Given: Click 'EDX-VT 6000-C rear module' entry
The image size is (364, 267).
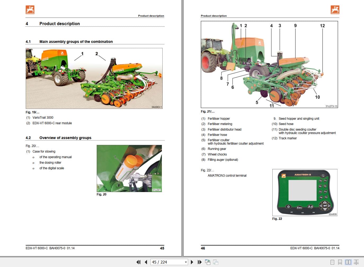Looking at the screenshot, I should (52, 123).
